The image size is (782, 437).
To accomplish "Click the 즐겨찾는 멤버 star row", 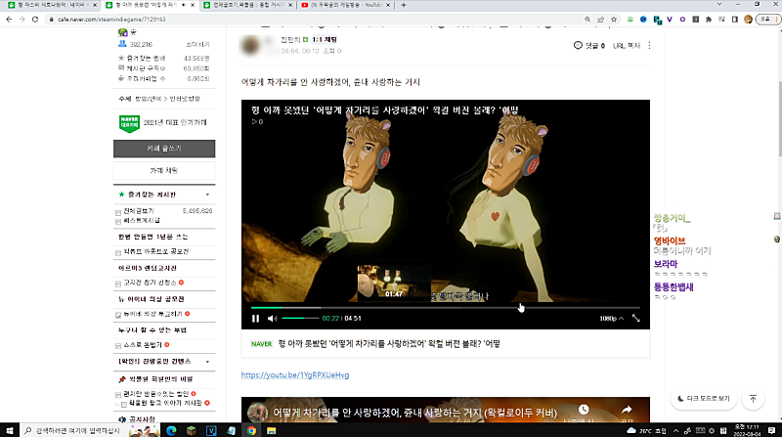I will pos(164,59).
